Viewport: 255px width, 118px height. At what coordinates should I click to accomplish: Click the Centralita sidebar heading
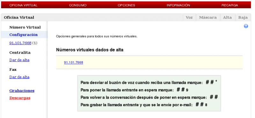[20, 53]
